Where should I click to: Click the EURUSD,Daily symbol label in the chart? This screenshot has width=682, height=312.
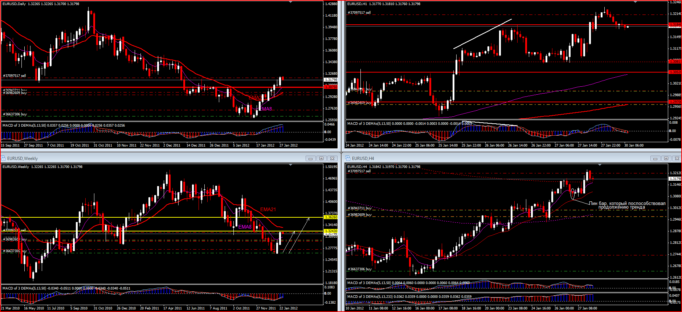coord(14,4)
